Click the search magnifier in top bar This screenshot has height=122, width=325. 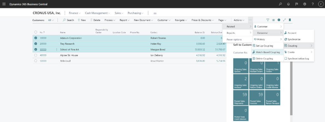281,4
